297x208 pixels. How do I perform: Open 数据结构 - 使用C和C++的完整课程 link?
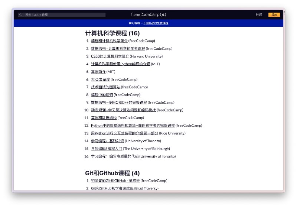pos(119,103)
